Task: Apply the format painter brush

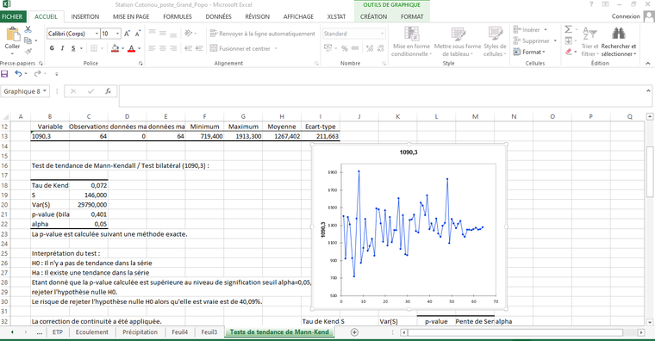Action: point(28,52)
